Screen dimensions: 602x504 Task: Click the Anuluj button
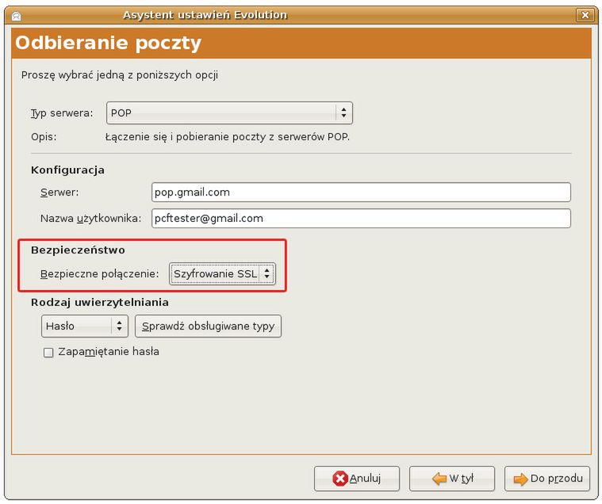coord(357,479)
